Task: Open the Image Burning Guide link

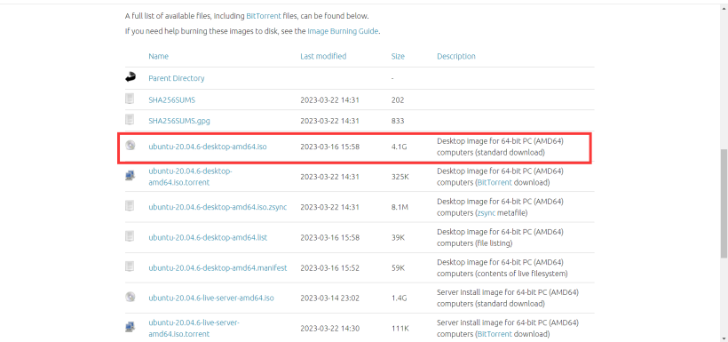Action: 343,32
